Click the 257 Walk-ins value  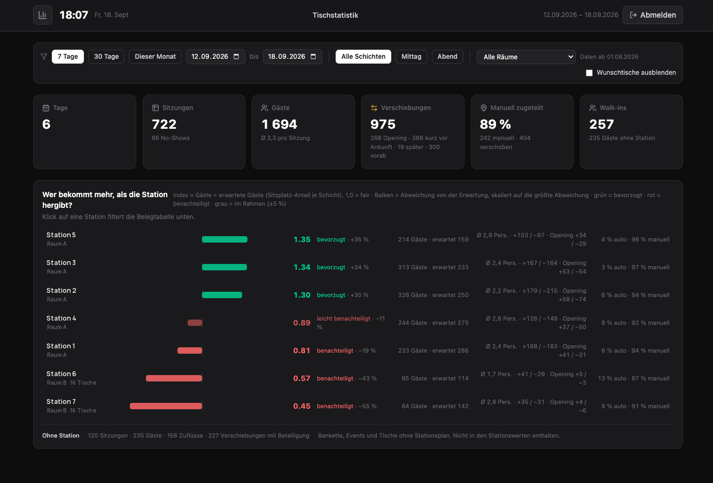tap(602, 124)
